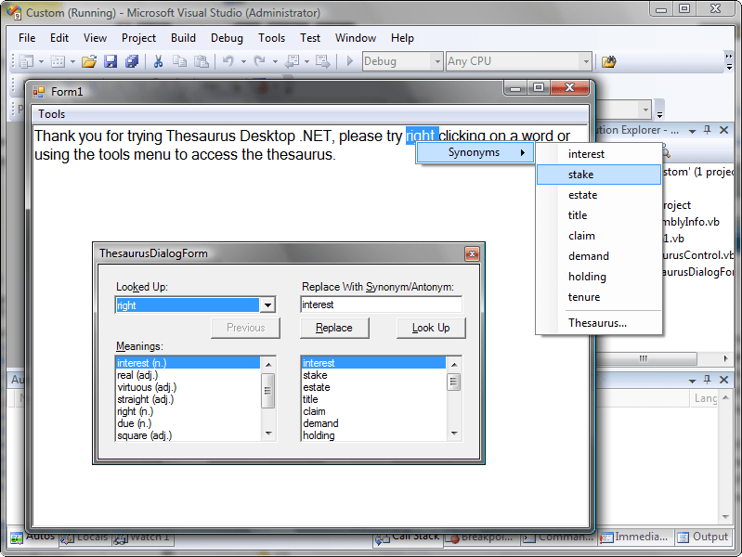This screenshot has width=742, height=557.
Task: Open the Window menu
Action: (356, 38)
